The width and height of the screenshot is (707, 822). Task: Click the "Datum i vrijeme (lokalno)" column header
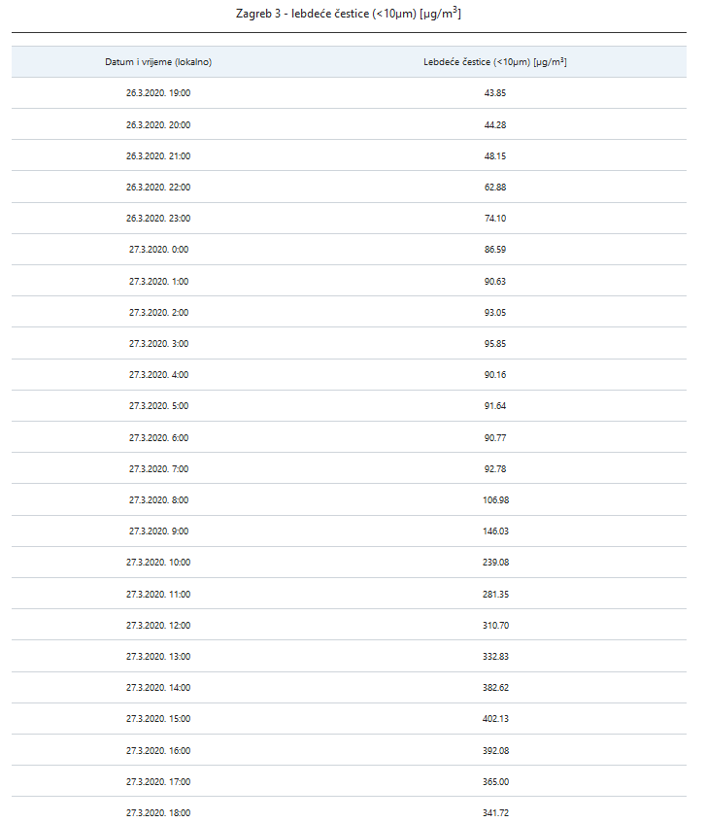tap(158, 62)
